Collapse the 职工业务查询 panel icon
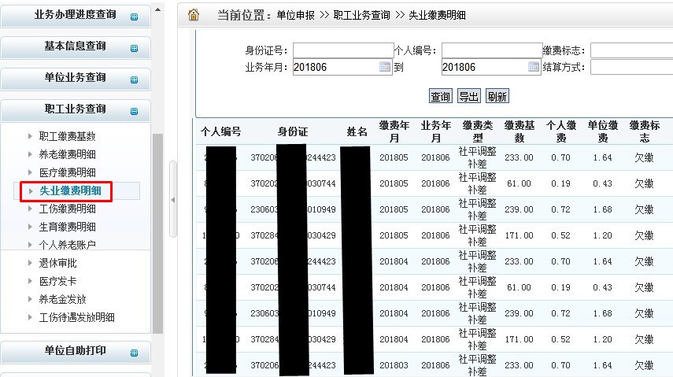Screen dimensions: 673x377 tap(134, 111)
